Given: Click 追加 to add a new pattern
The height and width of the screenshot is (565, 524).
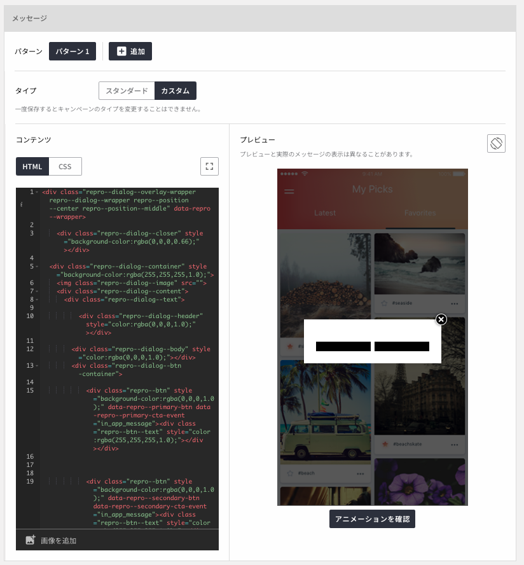Looking at the screenshot, I should (x=130, y=51).
